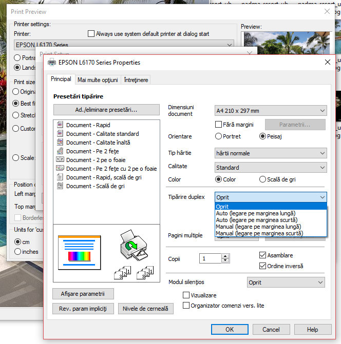Pick the Document - Calitate înaltă preset icon
Image resolution: width=341 pixels, height=344 pixels.
pyautogui.click(x=60, y=143)
